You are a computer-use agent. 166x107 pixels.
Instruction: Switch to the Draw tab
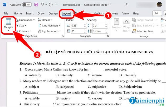click(41, 13)
